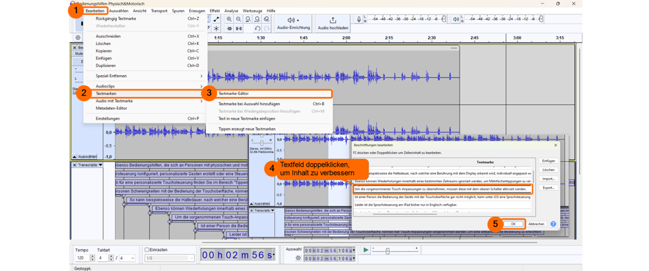Close the Transcriptio label track with X
Screen dimensions: 649x271
(75, 165)
